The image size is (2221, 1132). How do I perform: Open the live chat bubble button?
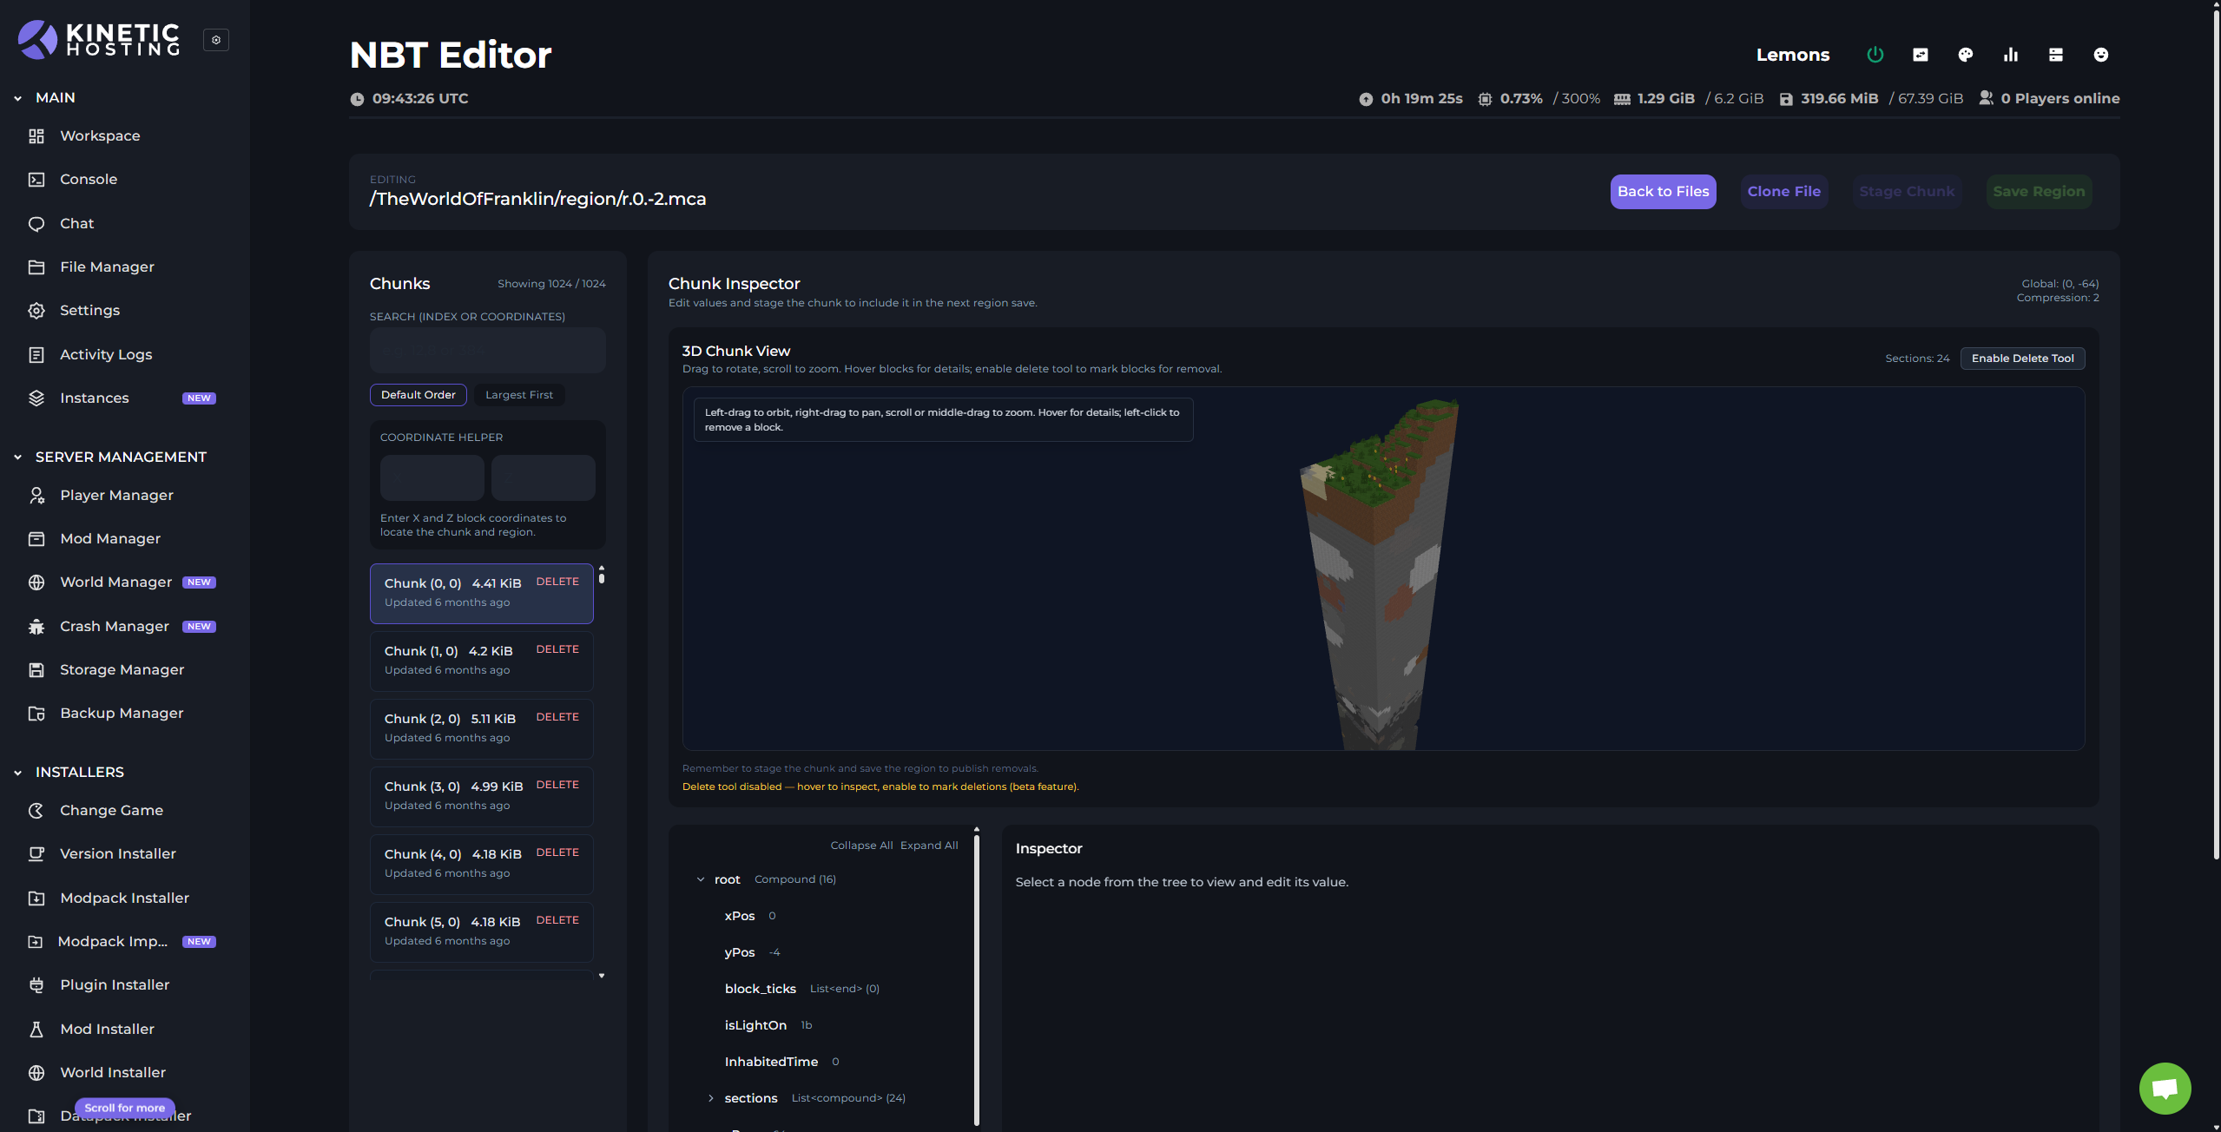point(2164,1088)
